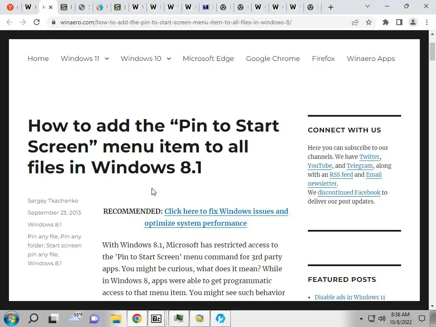
Task: Open the Winaero Apps menu item
Action: click(371, 59)
